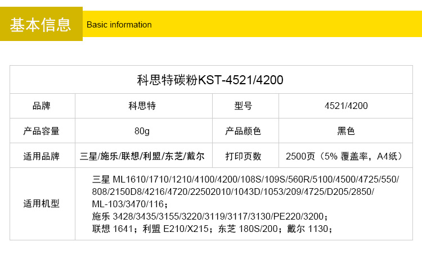Click the 基本信息 header label
The width and height of the screenshot is (422, 278).
41,25
